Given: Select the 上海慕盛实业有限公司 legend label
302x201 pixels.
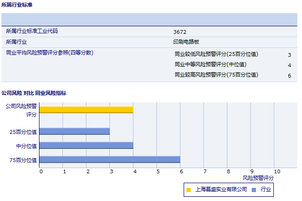Looking at the screenshot, I should point(221,189).
